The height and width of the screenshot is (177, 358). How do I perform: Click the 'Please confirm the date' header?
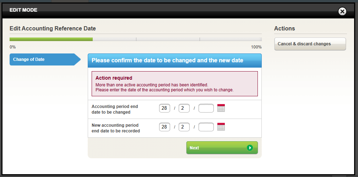pos(167,61)
